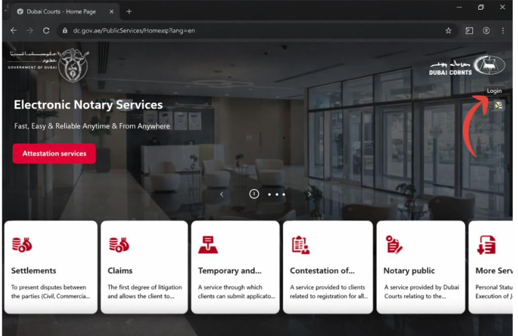This screenshot has height=336, width=518.
Task: Click the Contestation clipboard icon
Action: click(300, 244)
